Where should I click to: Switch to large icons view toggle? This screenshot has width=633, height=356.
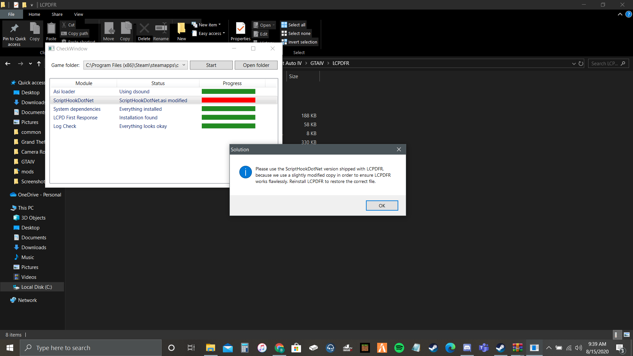[627, 335]
